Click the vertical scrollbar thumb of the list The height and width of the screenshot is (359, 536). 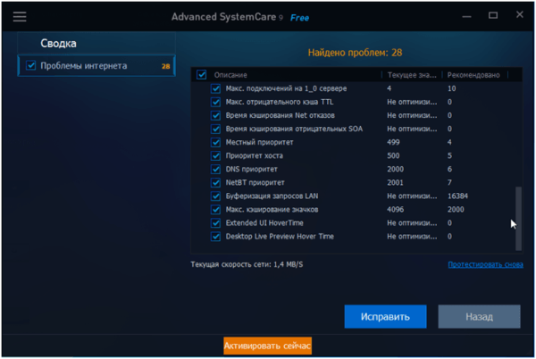pyautogui.click(x=518, y=218)
